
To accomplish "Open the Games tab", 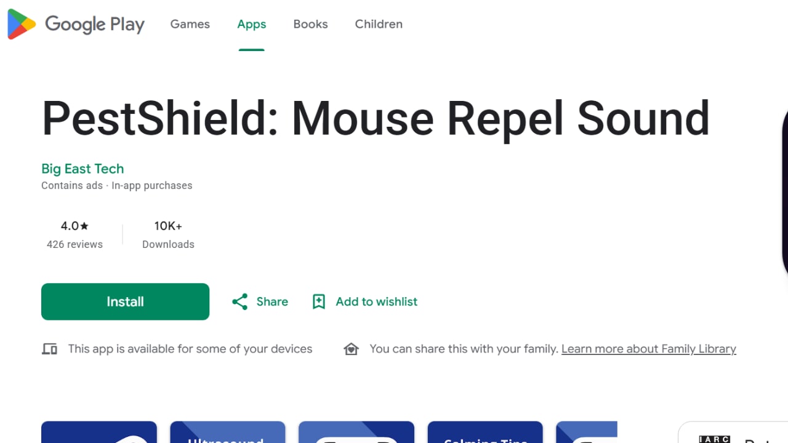I will [190, 24].
